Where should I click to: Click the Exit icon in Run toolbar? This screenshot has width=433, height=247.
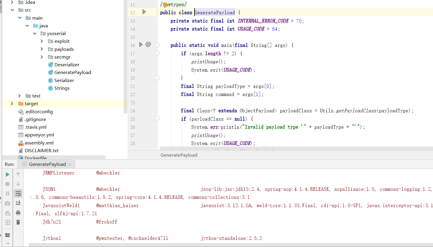(7, 223)
